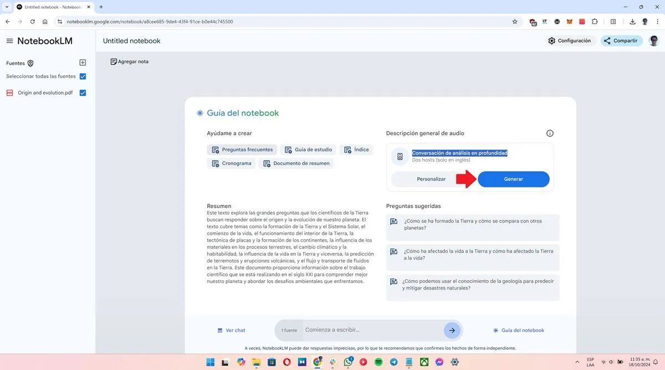The height and width of the screenshot is (370, 665).
Task: Open Configuración settings
Action: [569, 41]
